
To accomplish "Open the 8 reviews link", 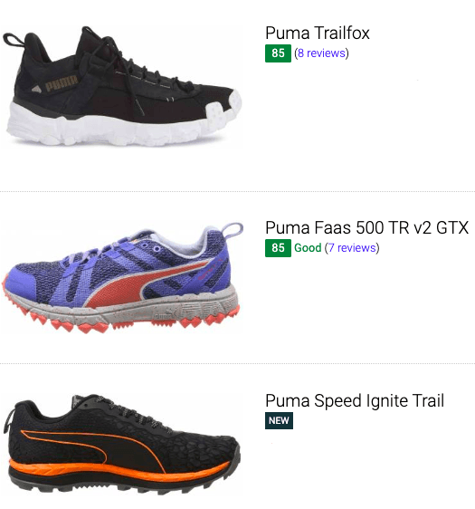I will pyautogui.click(x=321, y=53).
